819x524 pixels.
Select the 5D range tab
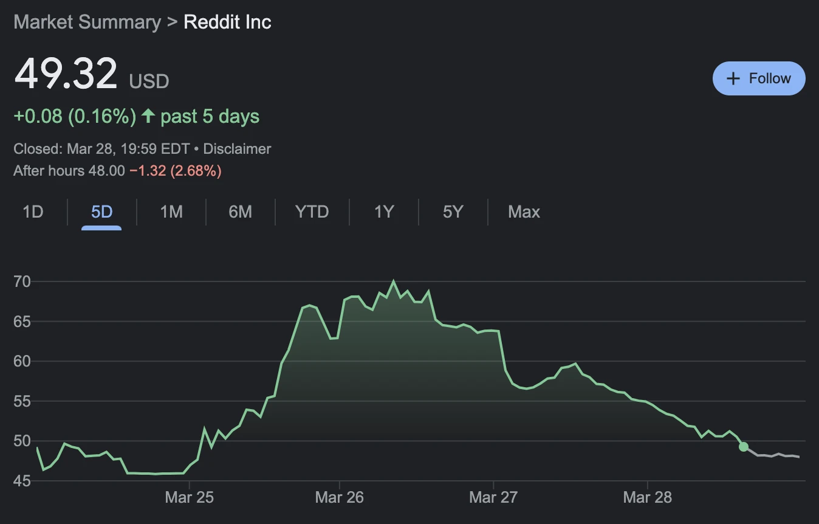pyautogui.click(x=101, y=212)
